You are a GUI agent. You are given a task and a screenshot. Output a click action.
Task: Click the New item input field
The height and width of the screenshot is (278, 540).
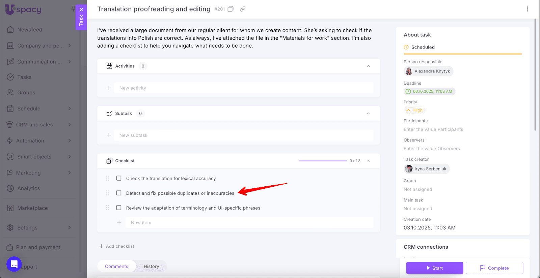[x=249, y=223]
